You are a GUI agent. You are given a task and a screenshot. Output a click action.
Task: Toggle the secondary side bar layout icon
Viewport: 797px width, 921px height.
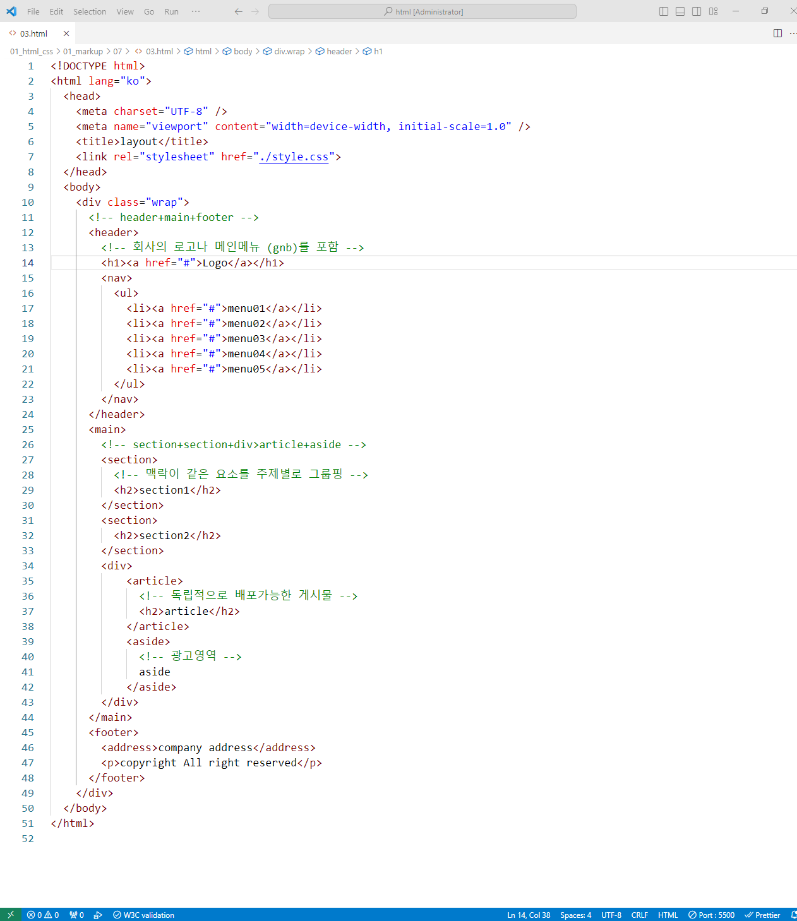697,11
